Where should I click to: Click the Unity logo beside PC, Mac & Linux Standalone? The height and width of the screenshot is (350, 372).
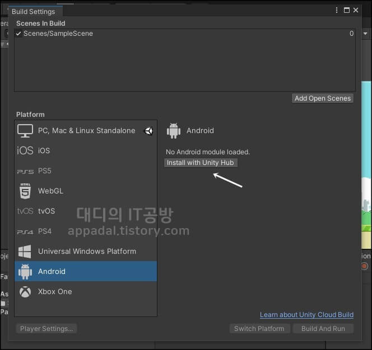coord(148,131)
